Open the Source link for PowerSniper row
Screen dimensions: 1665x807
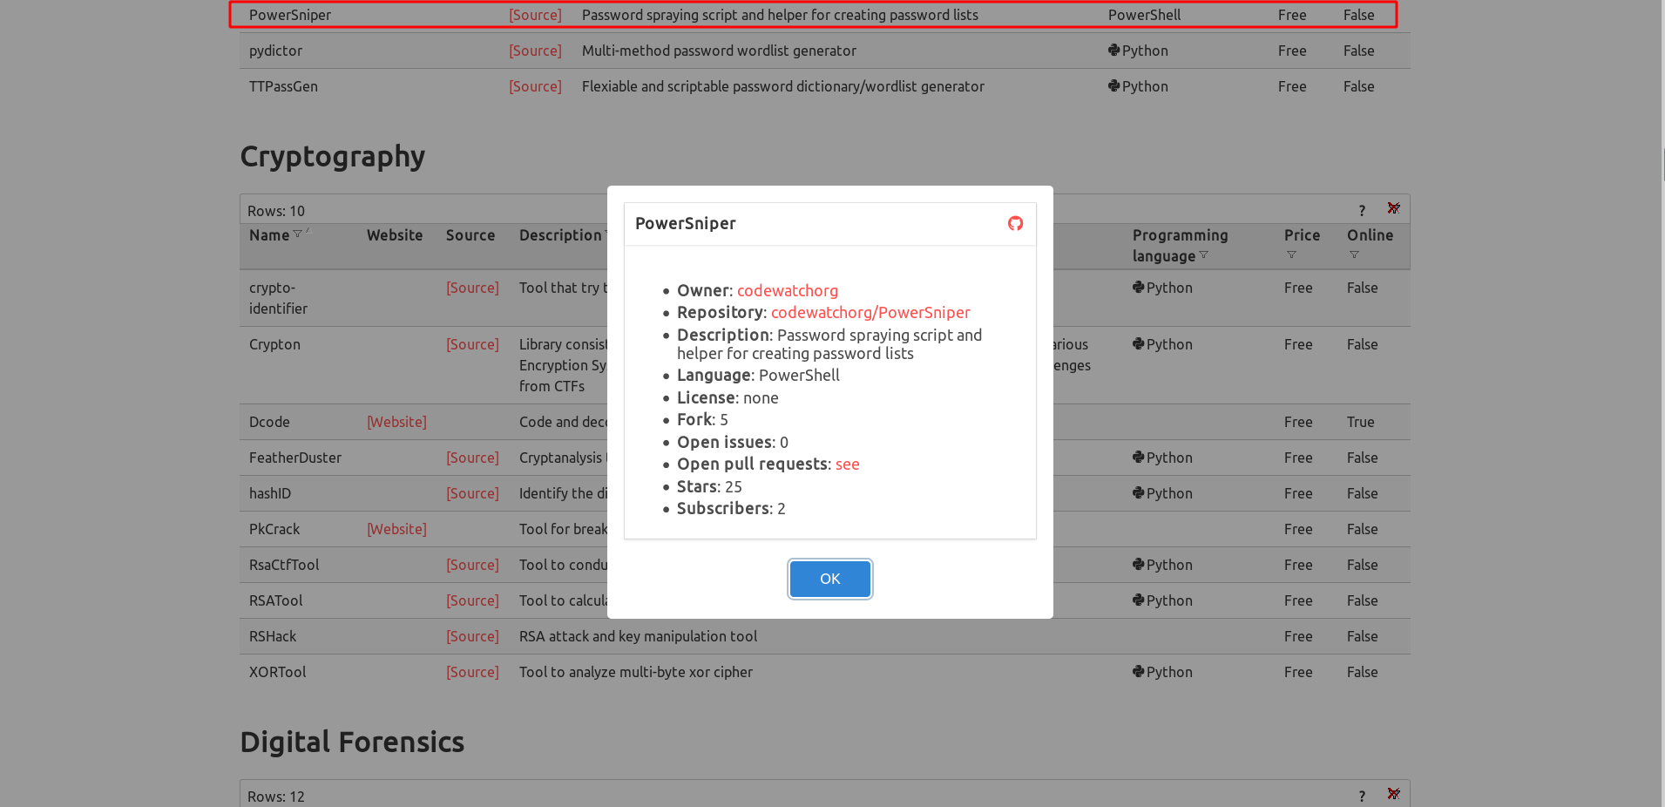click(x=535, y=16)
